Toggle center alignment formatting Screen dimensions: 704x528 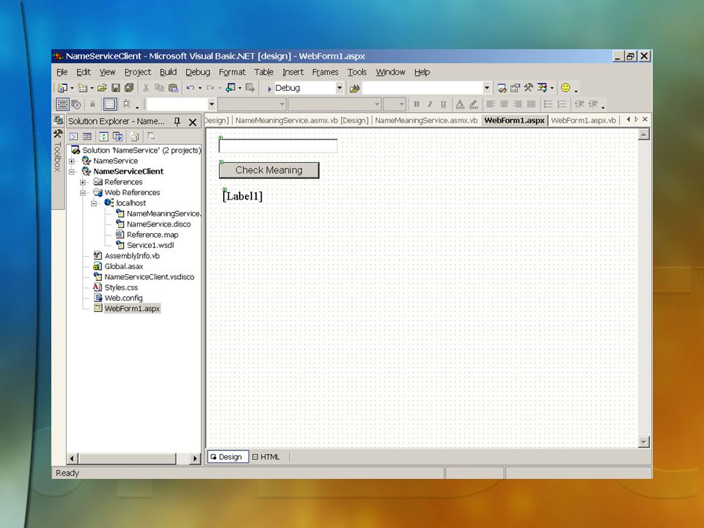click(505, 104)
